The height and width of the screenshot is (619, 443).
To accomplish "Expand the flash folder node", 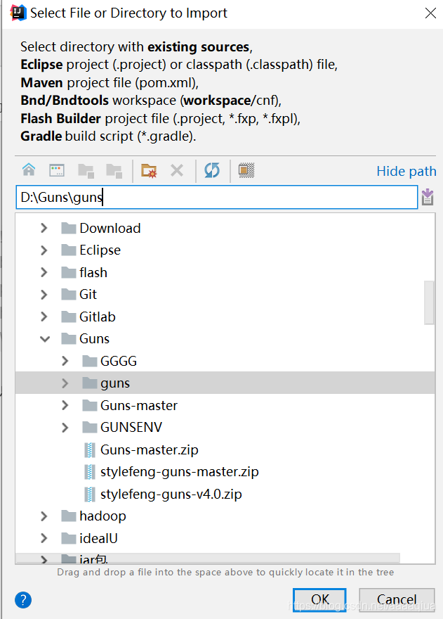I will coord(44,272).
